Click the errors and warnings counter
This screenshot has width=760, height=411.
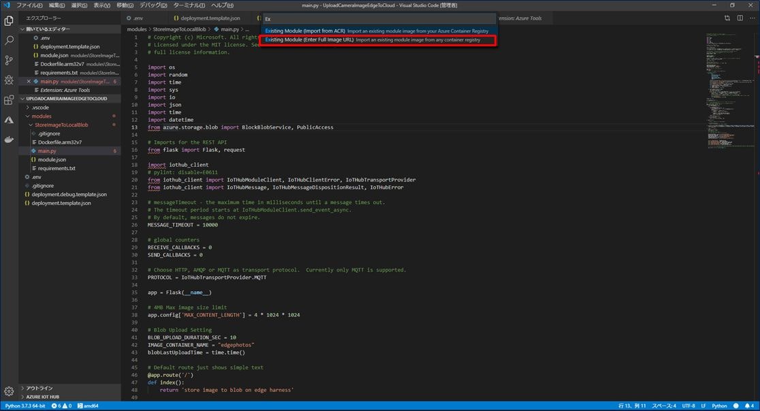(x=63, y=405)
